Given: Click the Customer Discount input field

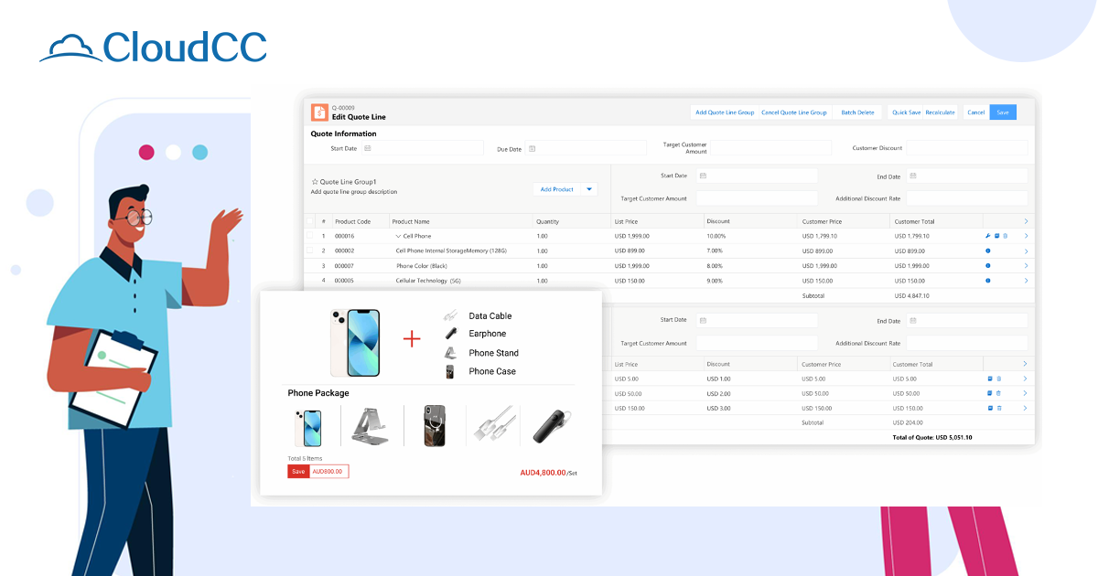Looking at the screenshot, I should pos(965,148).
